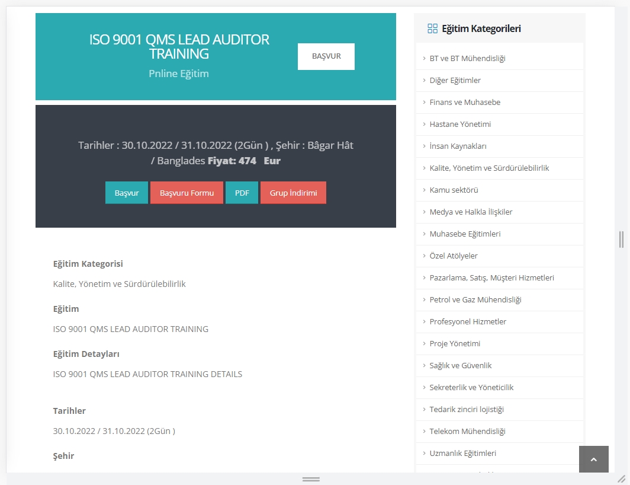630x485 pixels.
Task: Open İnsan Kaynakları category
Action: coord(458,146)
